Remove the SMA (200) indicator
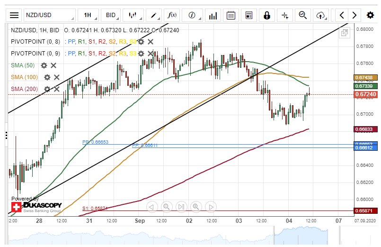Screen dimensions: 381x247 coord(56,89)
